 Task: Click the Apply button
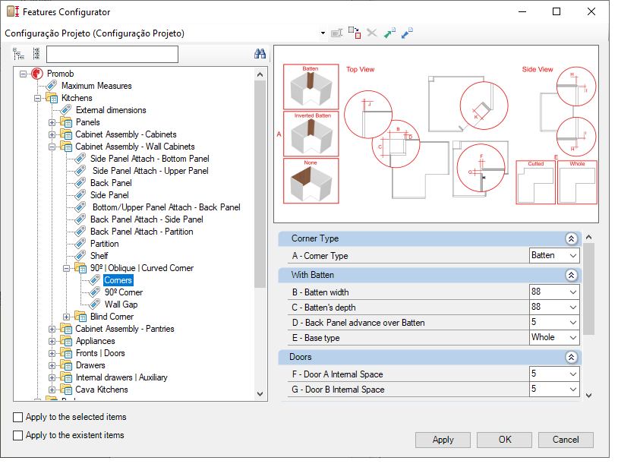pos(443,440)
